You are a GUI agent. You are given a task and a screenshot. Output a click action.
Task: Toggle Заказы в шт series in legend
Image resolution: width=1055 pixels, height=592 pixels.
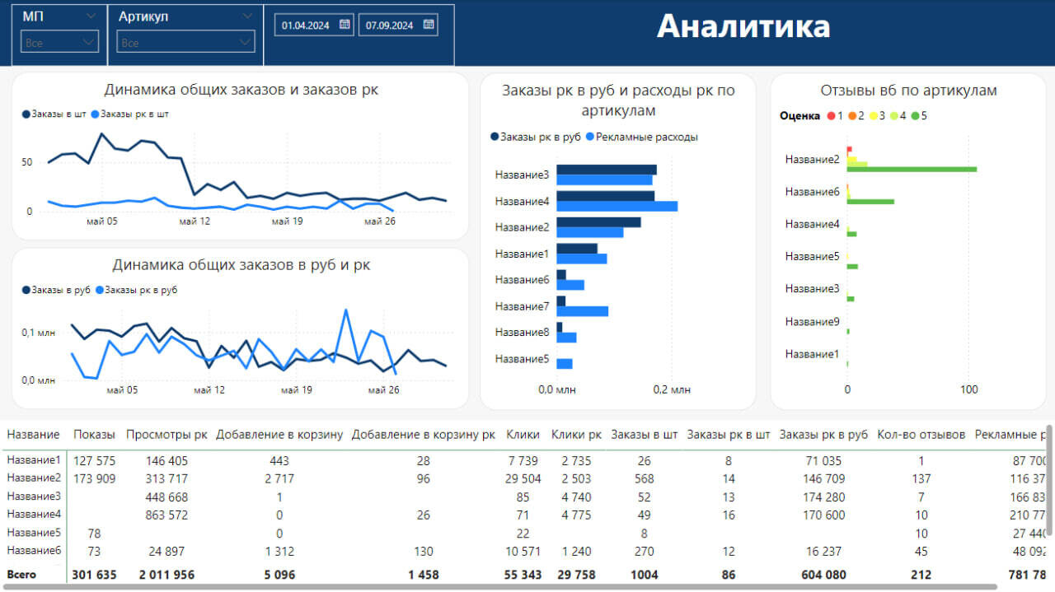(x=26, y=114)
